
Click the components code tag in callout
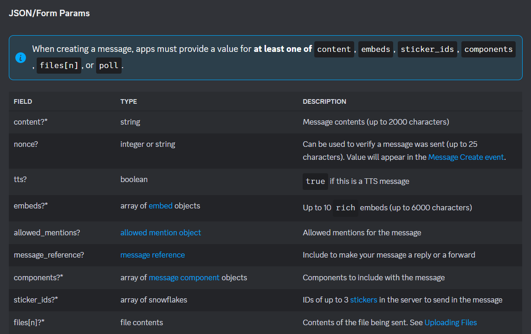pos(488,49)
